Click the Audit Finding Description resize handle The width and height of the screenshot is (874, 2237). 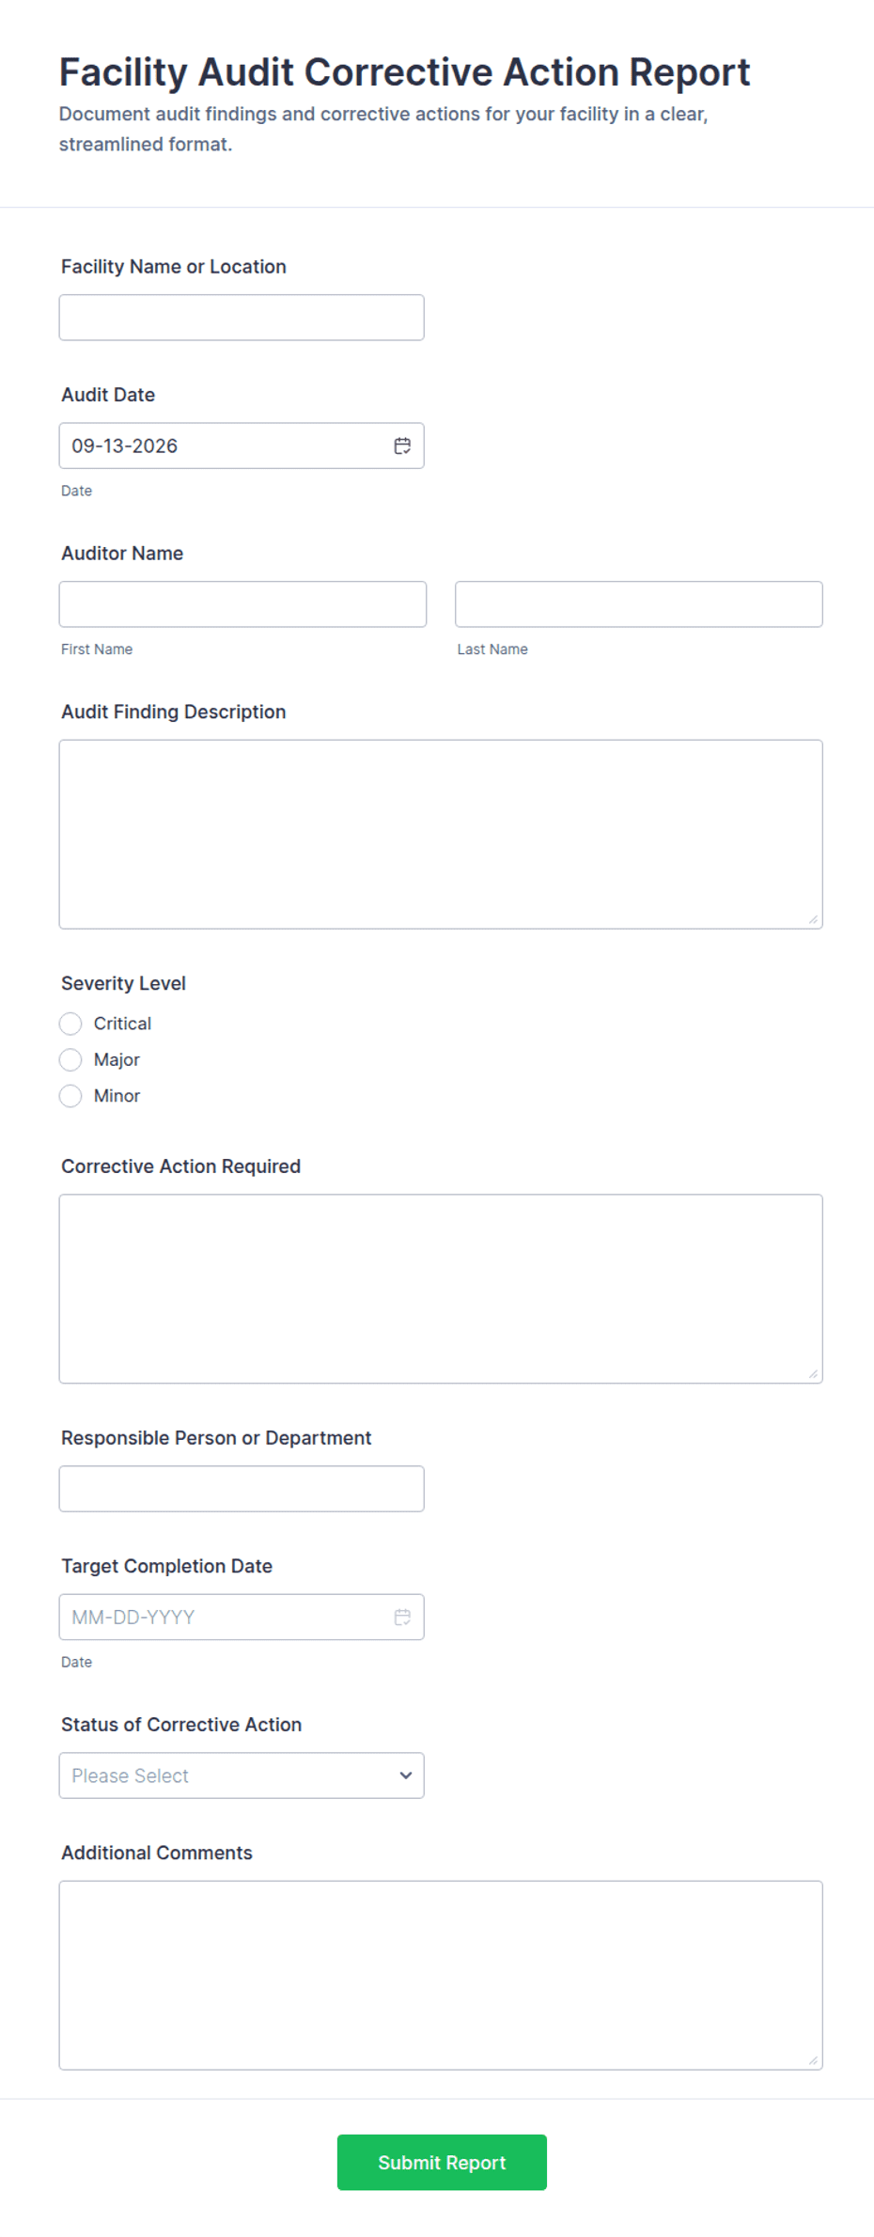813,919
